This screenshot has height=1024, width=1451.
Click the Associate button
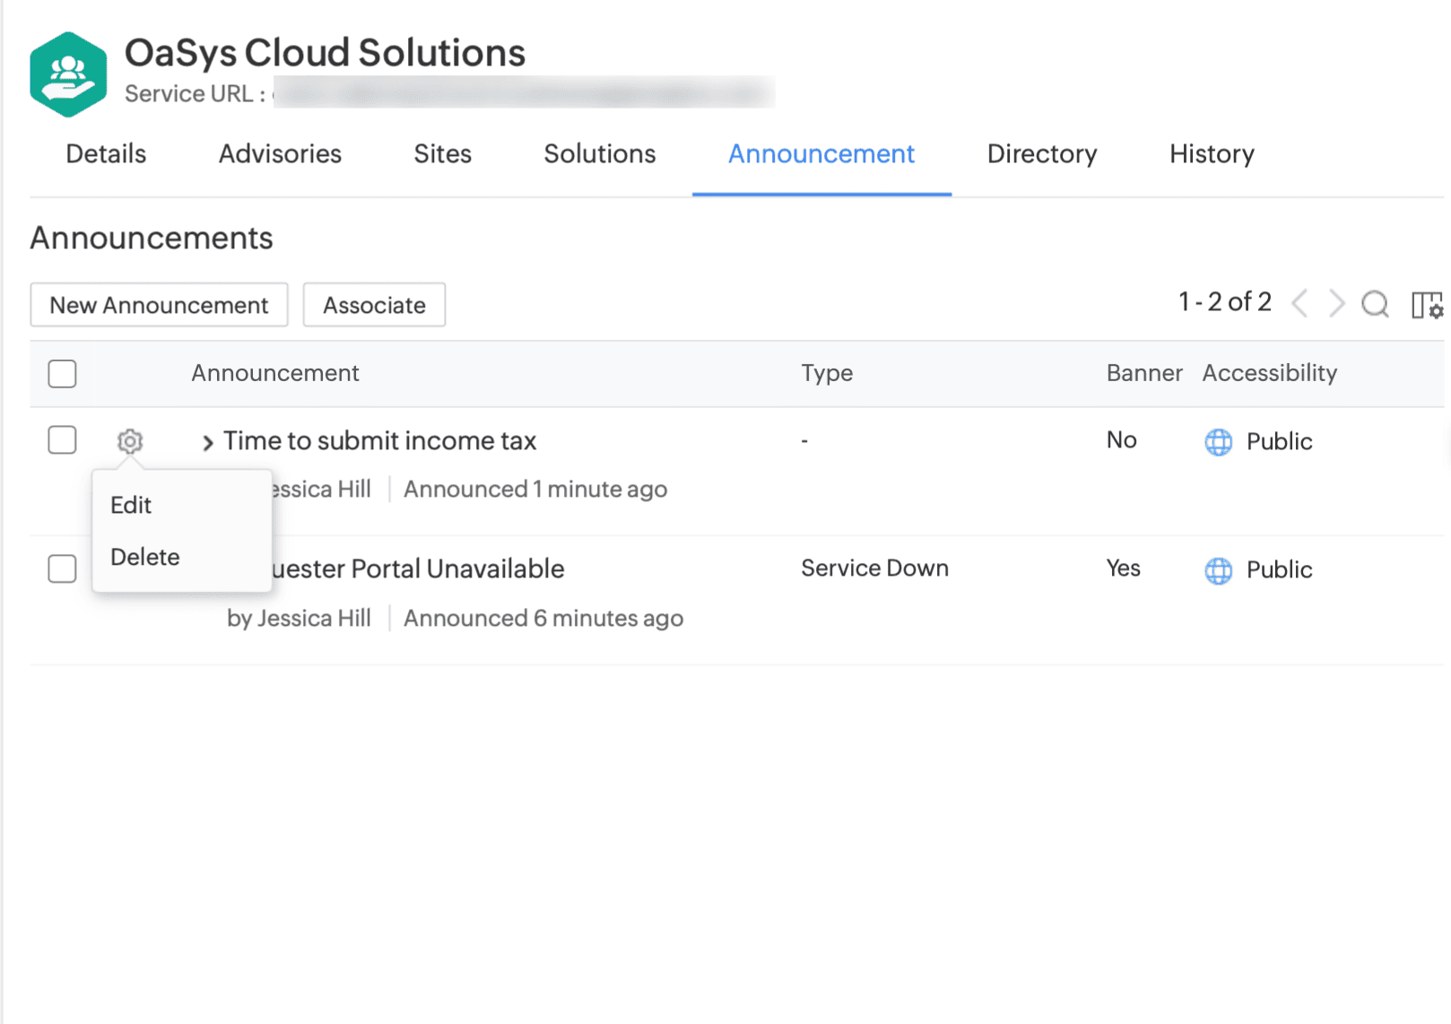[x=374, y=306]
